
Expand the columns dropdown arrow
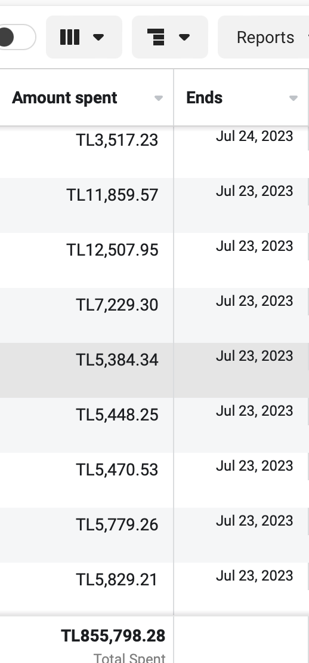click(x=98, y=37)
